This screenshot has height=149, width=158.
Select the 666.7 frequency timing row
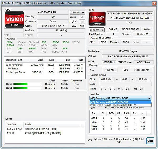(x=120, y=118)
